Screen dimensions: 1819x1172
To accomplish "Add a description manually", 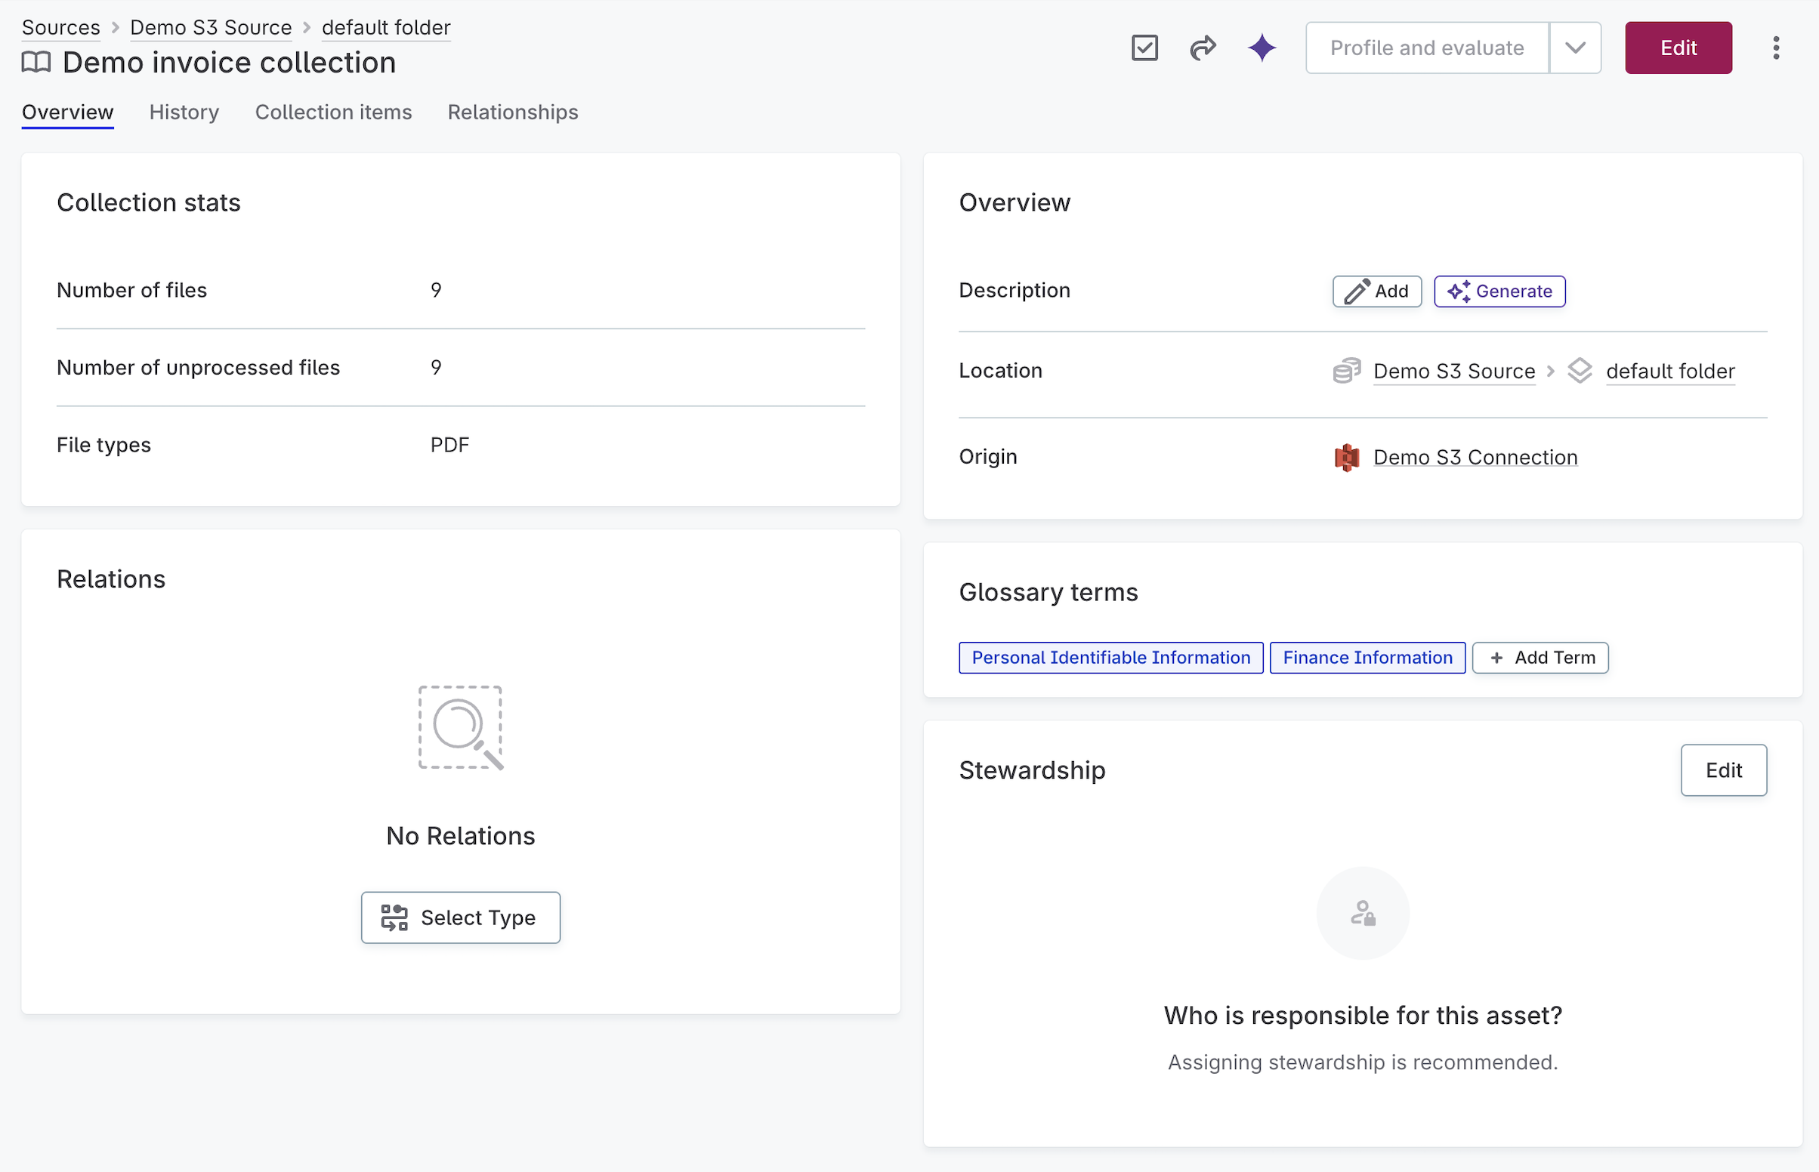I will [x=1376, y=291].
